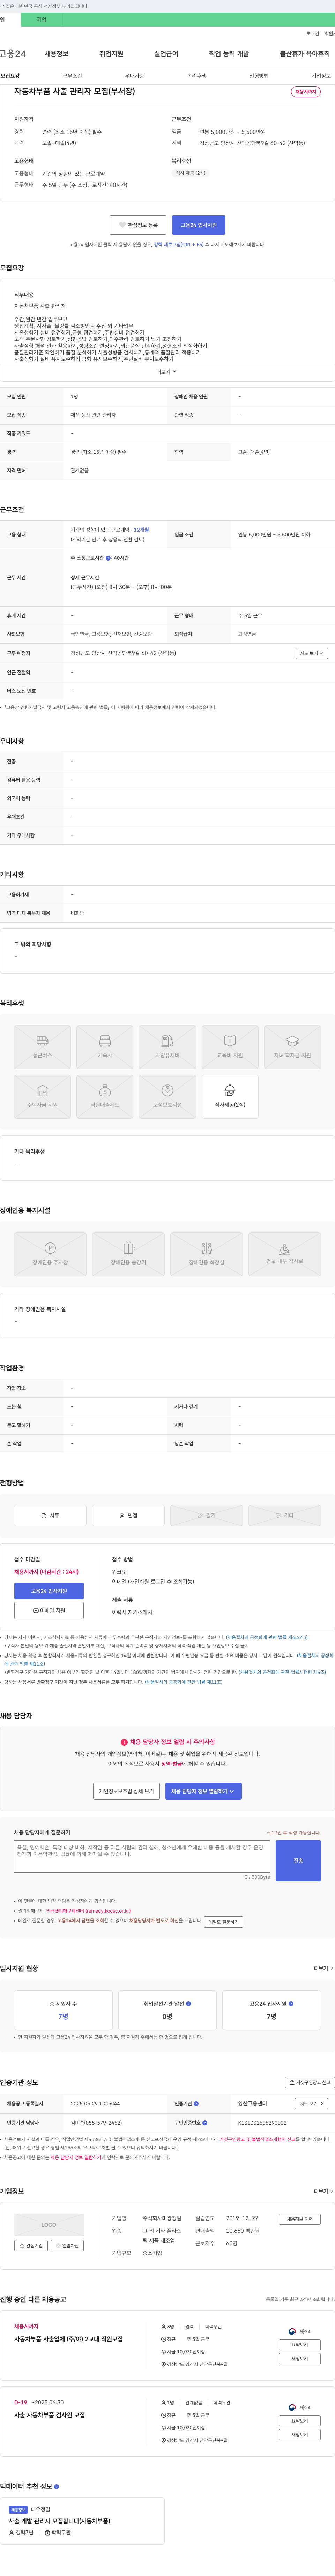Click 개인정보보호법 상세 보기 button
Viewport: 335px width, 2576px height.
click(126, 1791)
